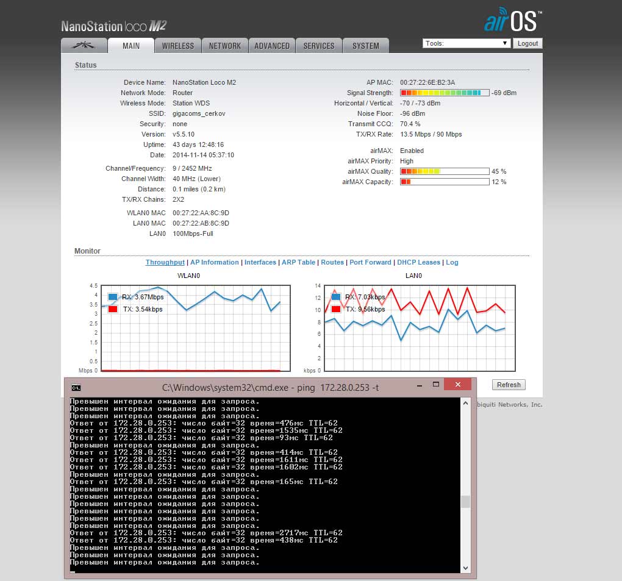Maximize the cmd.exe ping window
622x581 pixels.
[435, 384]
